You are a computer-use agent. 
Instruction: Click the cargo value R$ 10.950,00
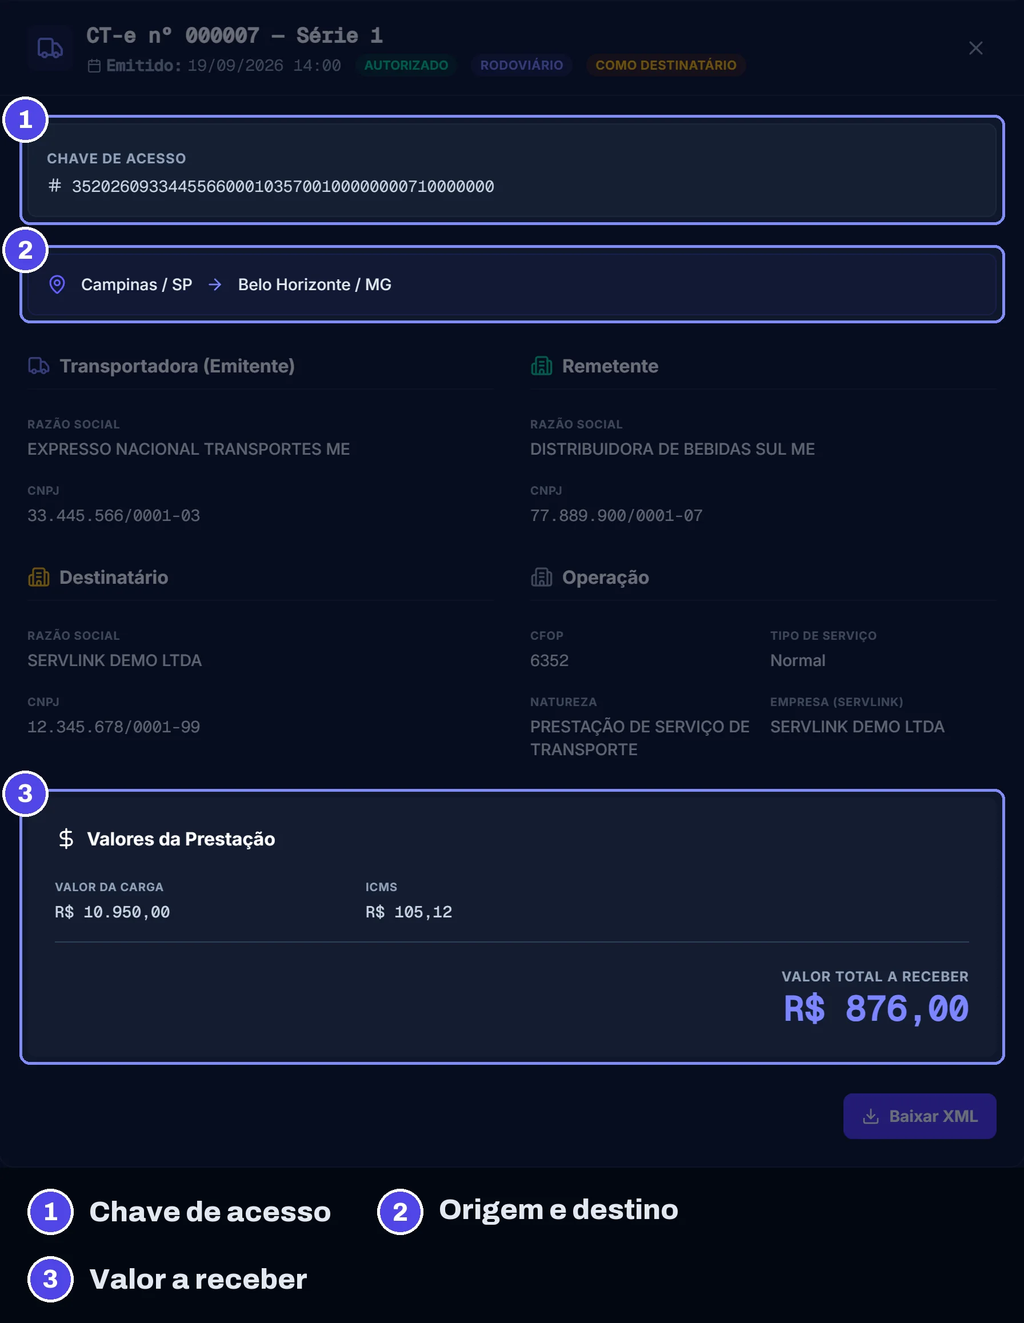(112, 912)
